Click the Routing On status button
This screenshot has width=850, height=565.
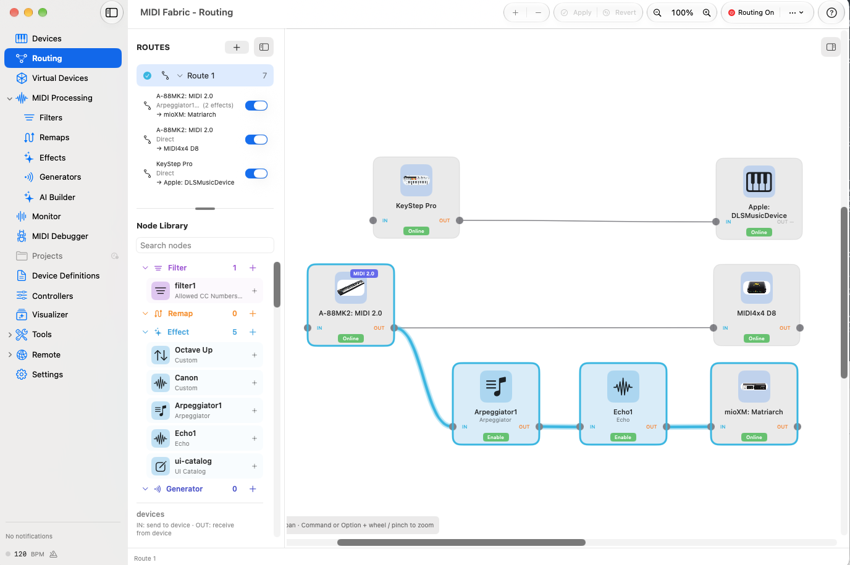pos(751,12)
